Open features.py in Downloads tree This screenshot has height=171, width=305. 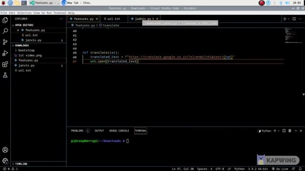tap(28, 60)
